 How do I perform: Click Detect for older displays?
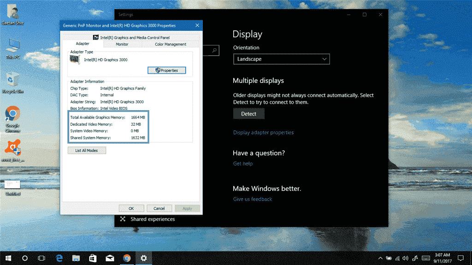click(248, 114)
